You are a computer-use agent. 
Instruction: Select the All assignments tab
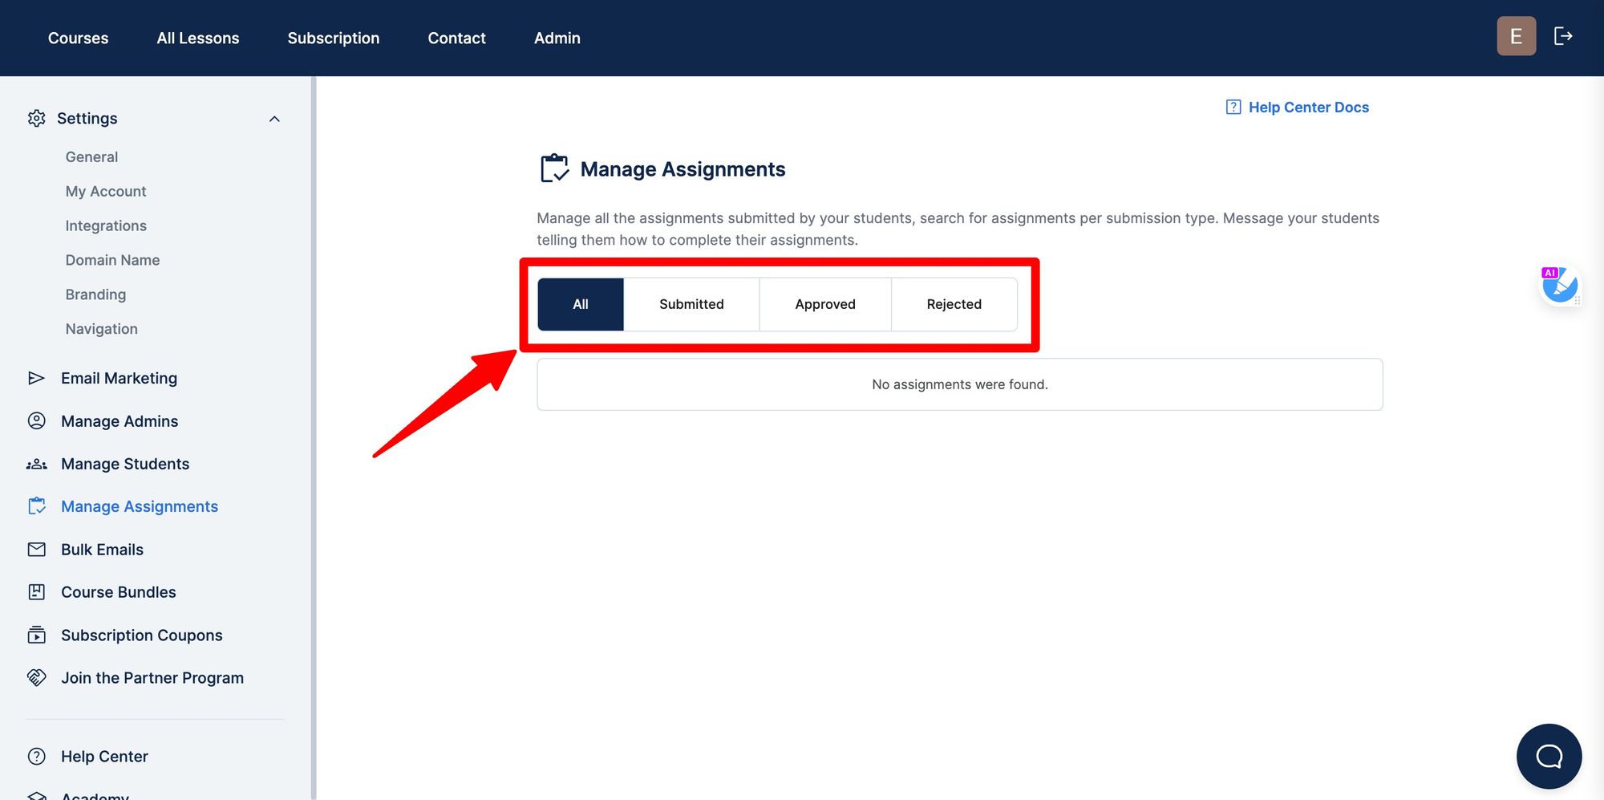(x=581, y=304)
